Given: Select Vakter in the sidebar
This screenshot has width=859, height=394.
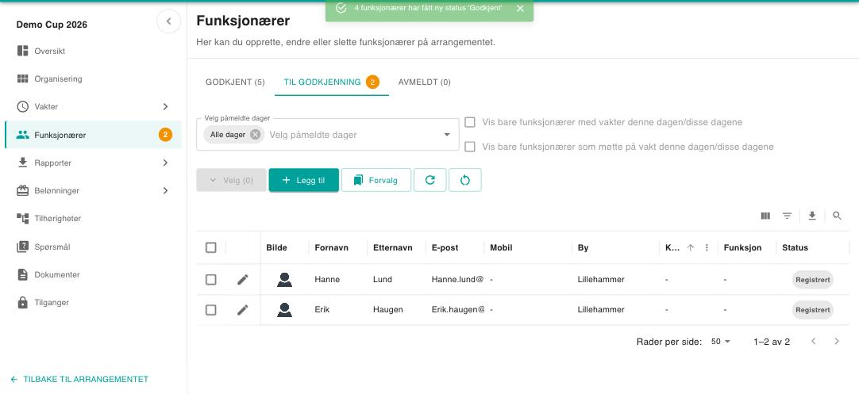Looking at the screenshot, I should point(93,107).
